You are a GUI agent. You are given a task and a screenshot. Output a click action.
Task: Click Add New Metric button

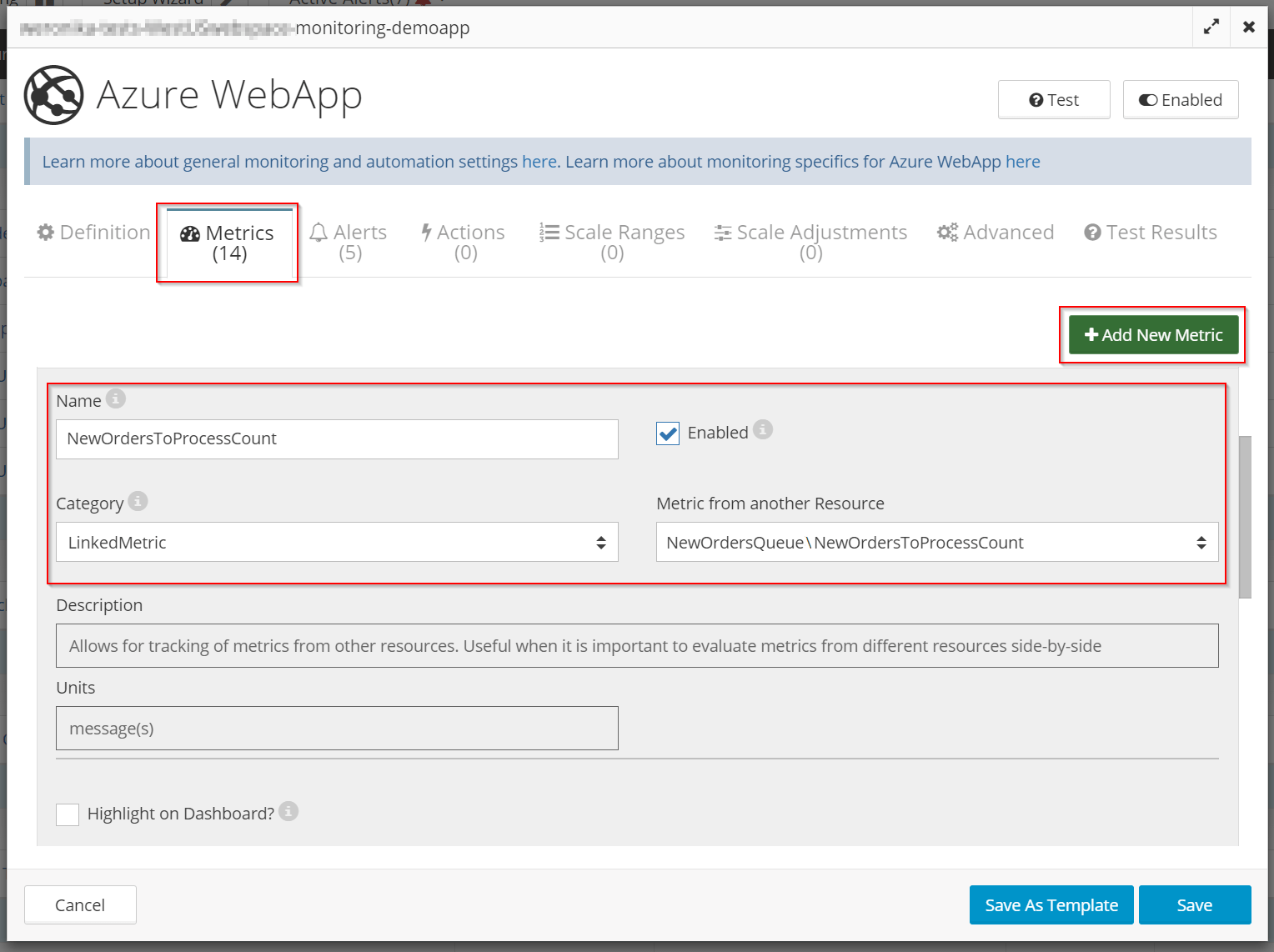[x=1154, y=335]
